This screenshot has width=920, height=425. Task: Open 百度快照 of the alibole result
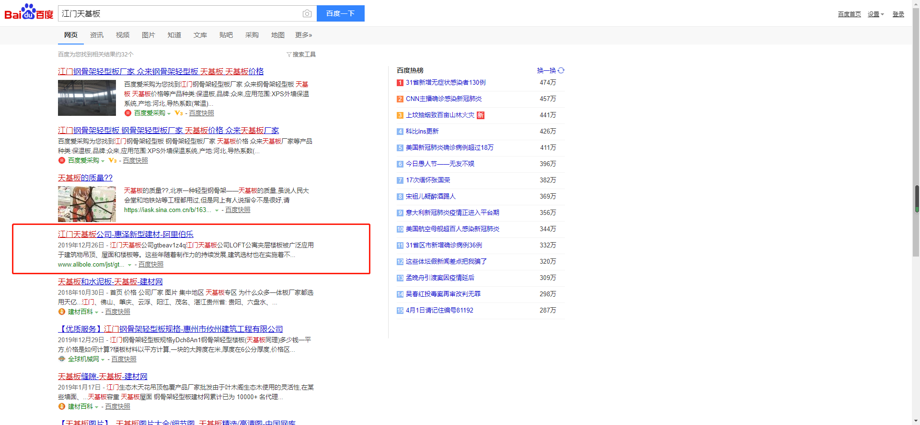[151, 264]
